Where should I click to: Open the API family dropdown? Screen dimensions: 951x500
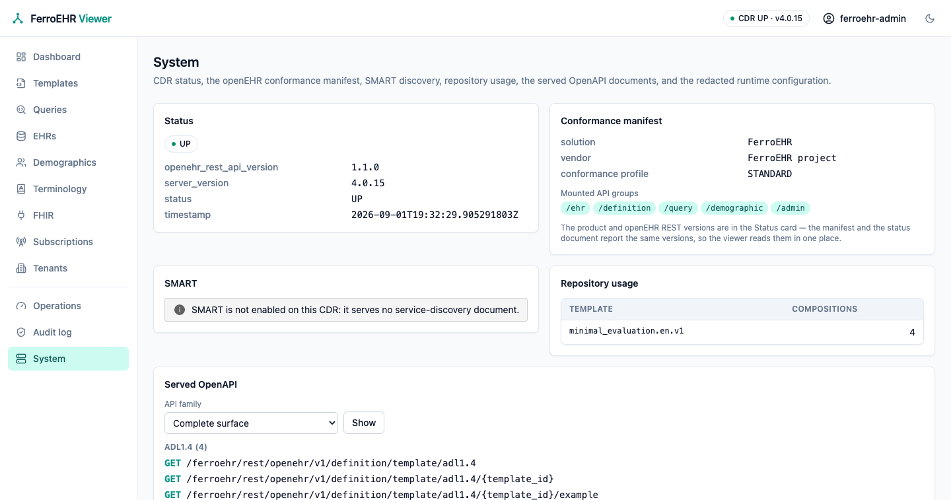pyautogui.click(x=251, y=423)
